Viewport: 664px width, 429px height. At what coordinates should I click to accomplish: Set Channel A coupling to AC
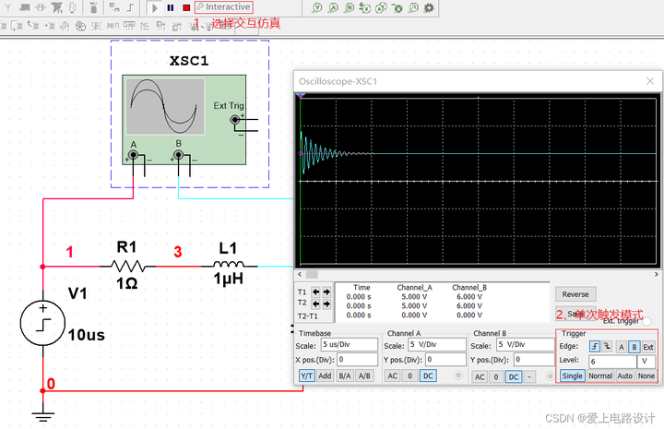coord(392,376)
